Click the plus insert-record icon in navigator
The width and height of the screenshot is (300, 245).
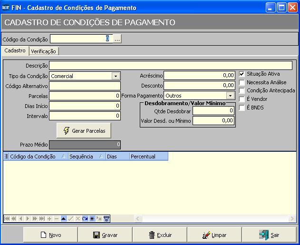tap(49, 218)
